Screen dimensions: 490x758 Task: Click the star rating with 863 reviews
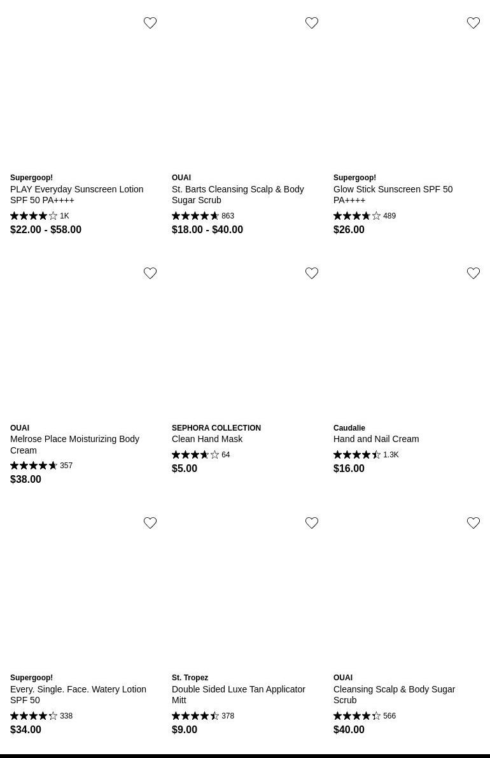pos(203,216)
